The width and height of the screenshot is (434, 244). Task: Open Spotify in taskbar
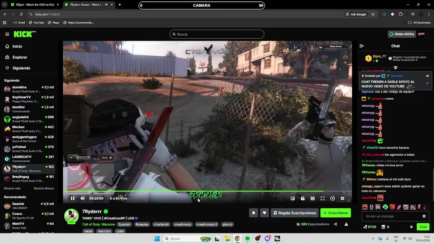tap(248, 239)
